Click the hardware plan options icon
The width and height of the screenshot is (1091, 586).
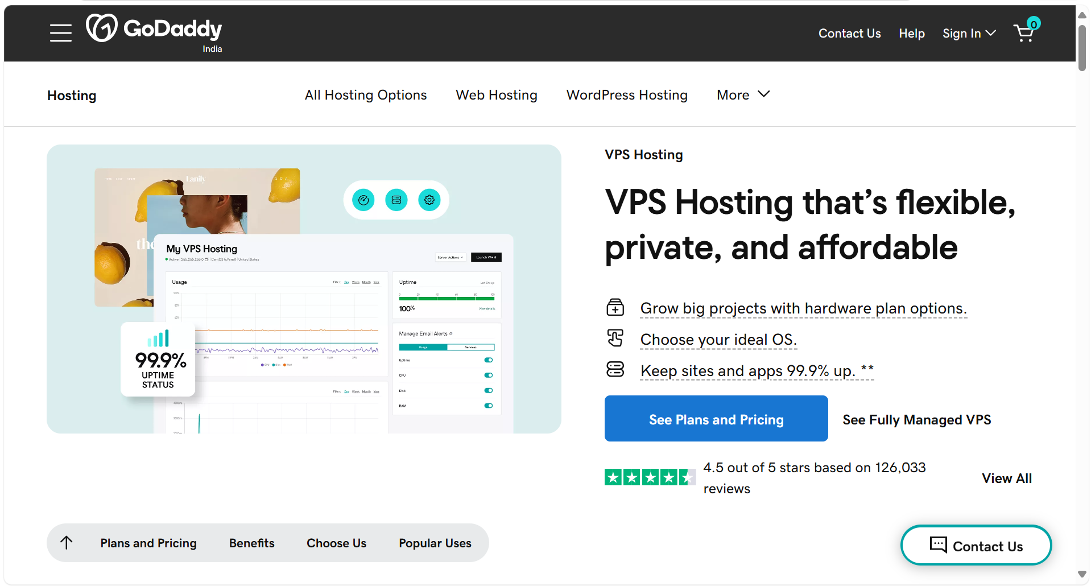615,307
